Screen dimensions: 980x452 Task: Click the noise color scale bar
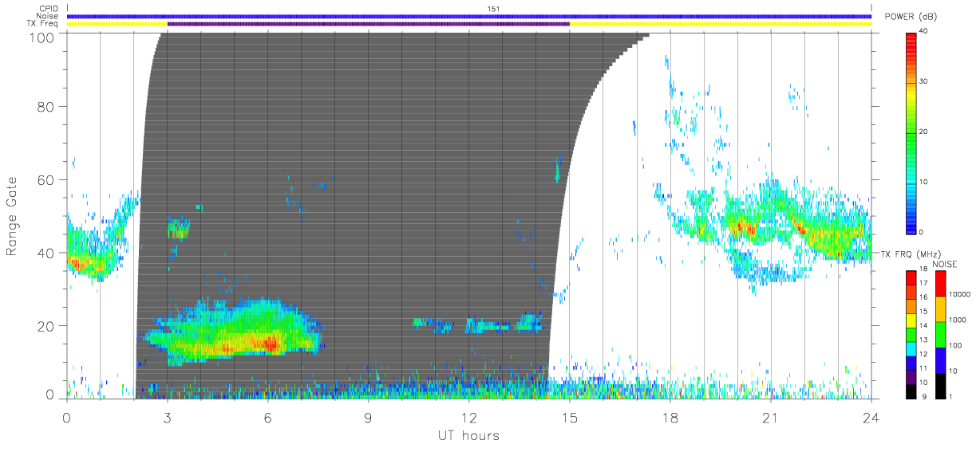click(940, 334)
